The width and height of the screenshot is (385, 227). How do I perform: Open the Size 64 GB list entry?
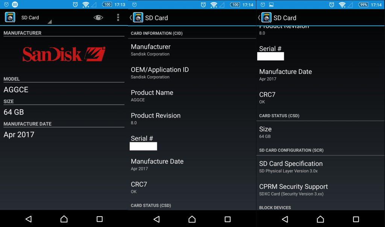[320, 132]
